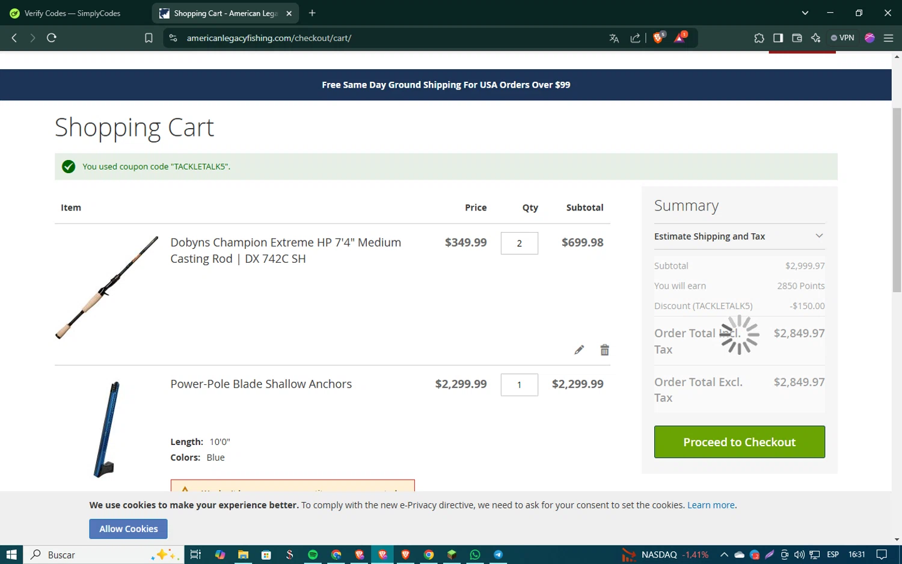Open site information icon in address bar
The image size is (902, 564).
click(173, 38)
